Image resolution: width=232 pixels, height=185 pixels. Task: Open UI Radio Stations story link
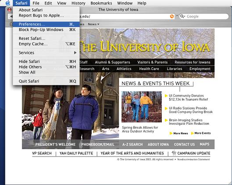click(x=191, y=110)
